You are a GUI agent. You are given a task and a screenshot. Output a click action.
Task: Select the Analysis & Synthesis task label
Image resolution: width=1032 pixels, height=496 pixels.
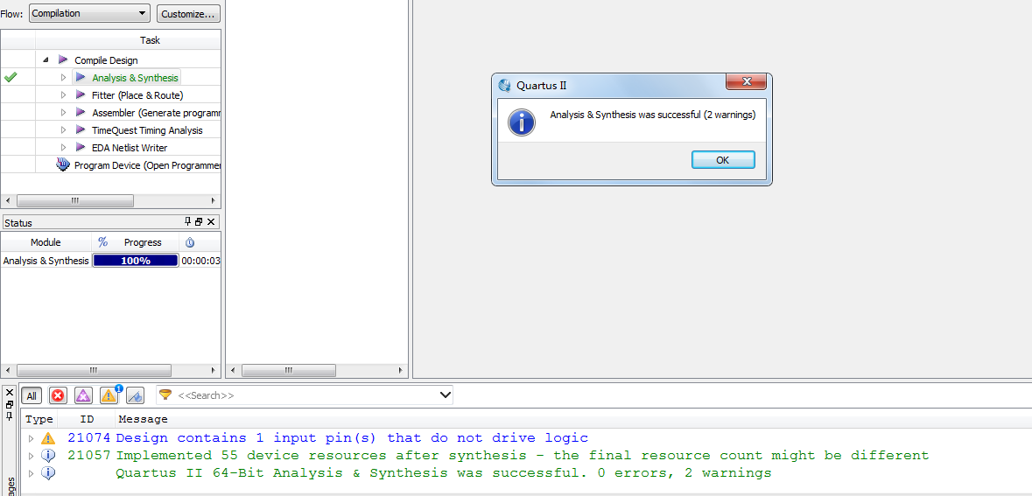tap(135, 78)
